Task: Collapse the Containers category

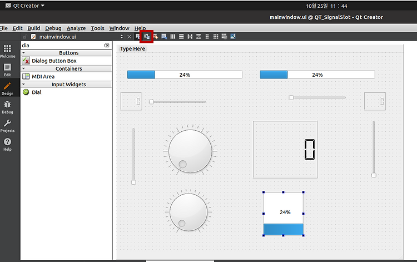Action: [23, 68]
